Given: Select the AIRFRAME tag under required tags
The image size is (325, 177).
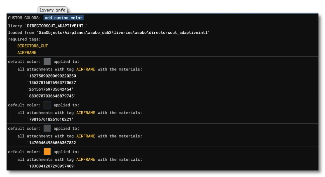Looking at the screenshot, I should 27,52.
